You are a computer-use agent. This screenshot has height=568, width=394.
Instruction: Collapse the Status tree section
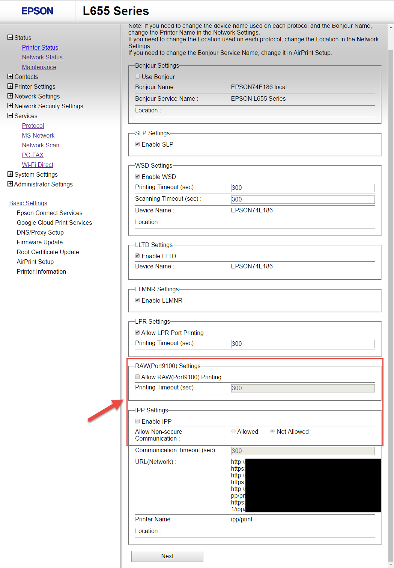pyautogui.click(x=10, y=37)
